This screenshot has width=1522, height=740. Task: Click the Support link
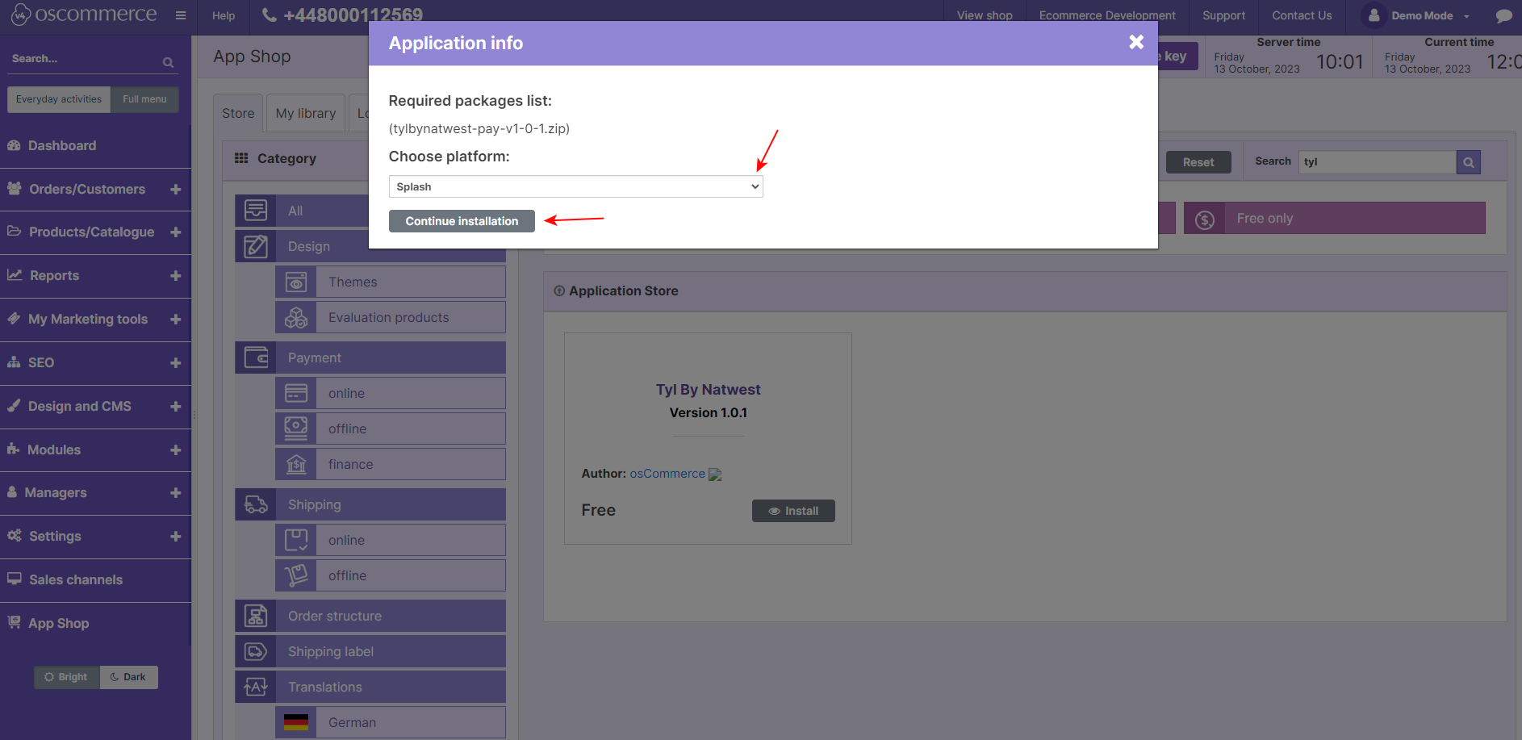(1223, 15)
